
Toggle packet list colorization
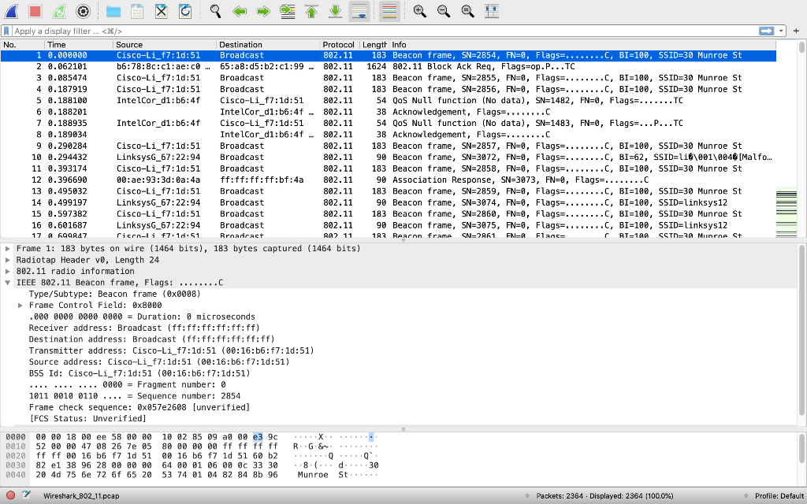389,11
